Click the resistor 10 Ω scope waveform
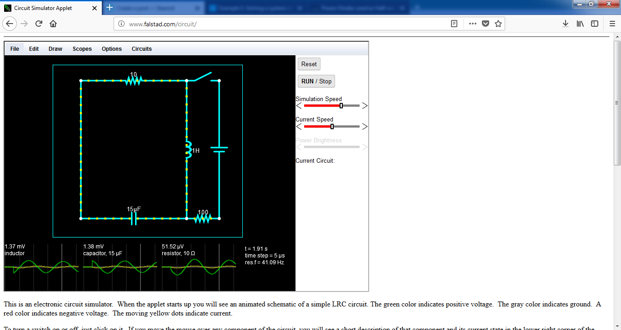The height and width of the screenshot is (330, 621). point(199,267)
